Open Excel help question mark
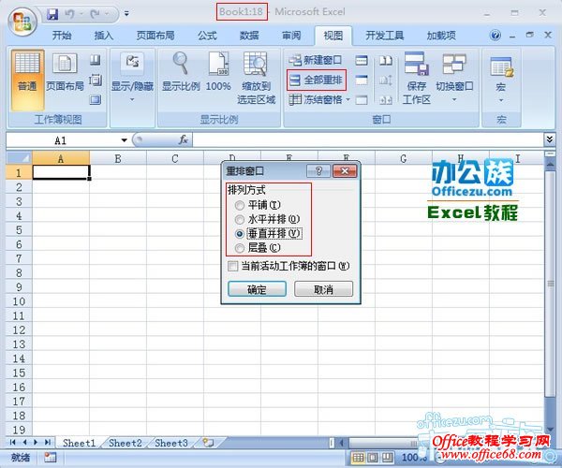The height and width of the screenshot is (468, 562). coord(495,36)
